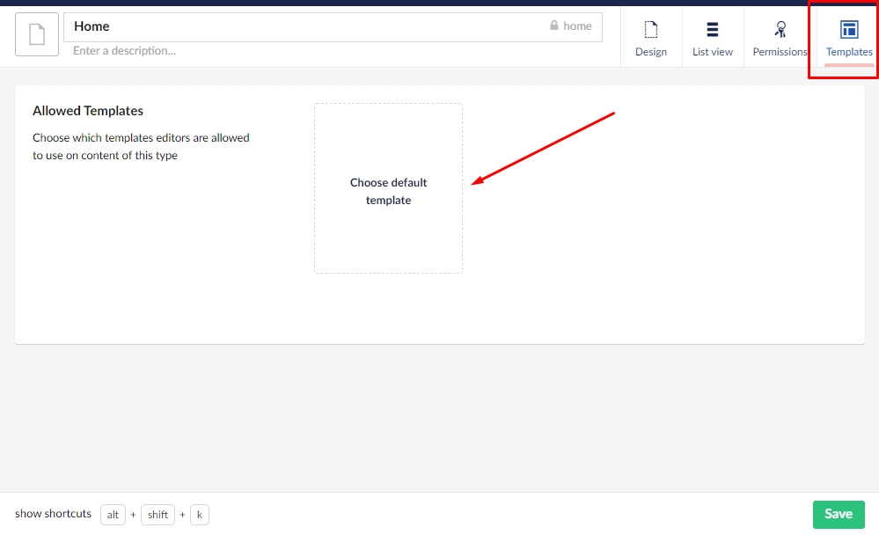Click the document type icon beside the name
This screenshot has width=879, height=535.
[x=36, y=34]
